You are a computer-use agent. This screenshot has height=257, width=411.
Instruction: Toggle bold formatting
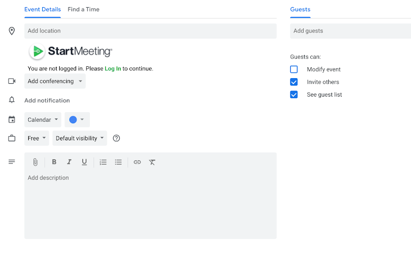(54, 162)
